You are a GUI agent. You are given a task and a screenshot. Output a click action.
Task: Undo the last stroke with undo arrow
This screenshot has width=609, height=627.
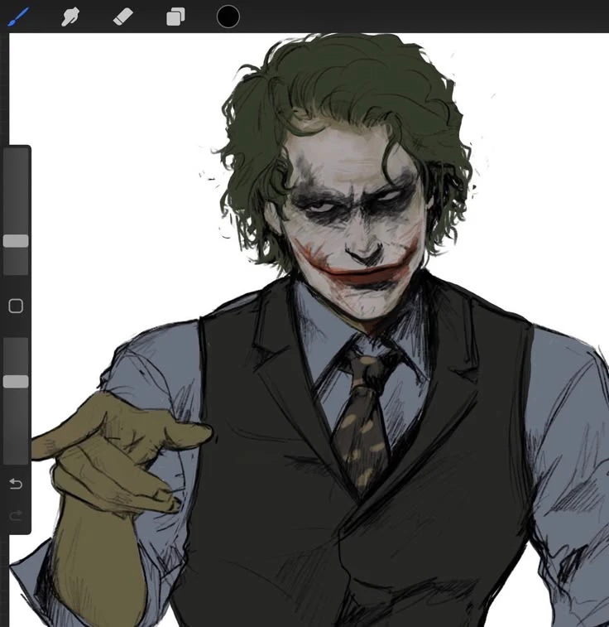[16, 484]
